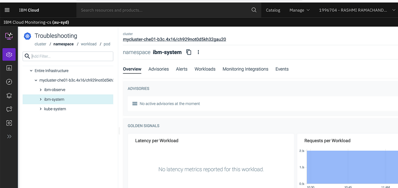Switch to the Alerts tab
398x188 pixels.
tap(182, 69)
